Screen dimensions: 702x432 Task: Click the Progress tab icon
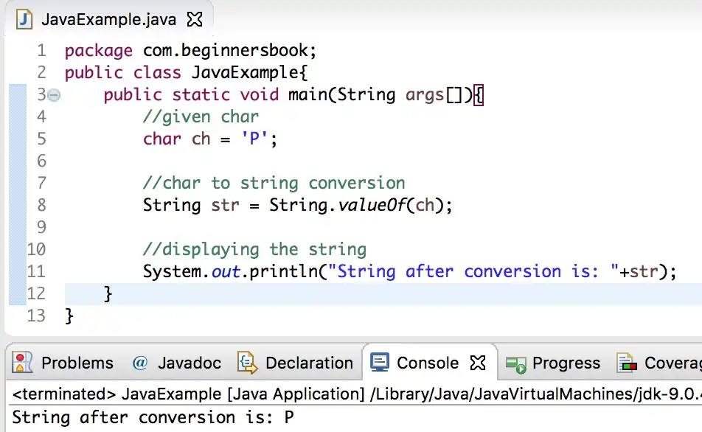click(x=515, y=364)
